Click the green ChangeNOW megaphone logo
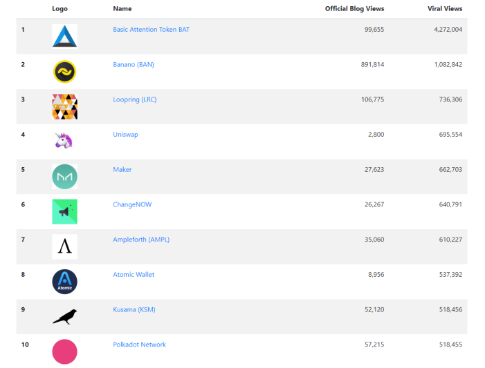 (64, 211)
